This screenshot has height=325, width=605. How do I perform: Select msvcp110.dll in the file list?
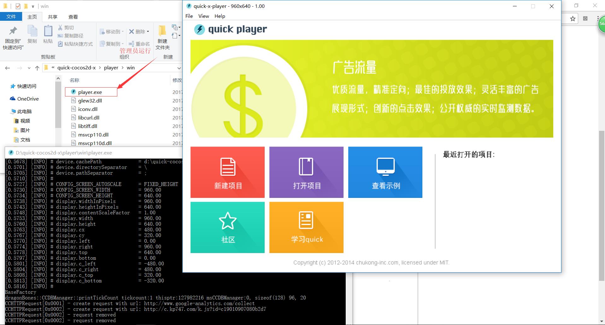tap(93, 135)
